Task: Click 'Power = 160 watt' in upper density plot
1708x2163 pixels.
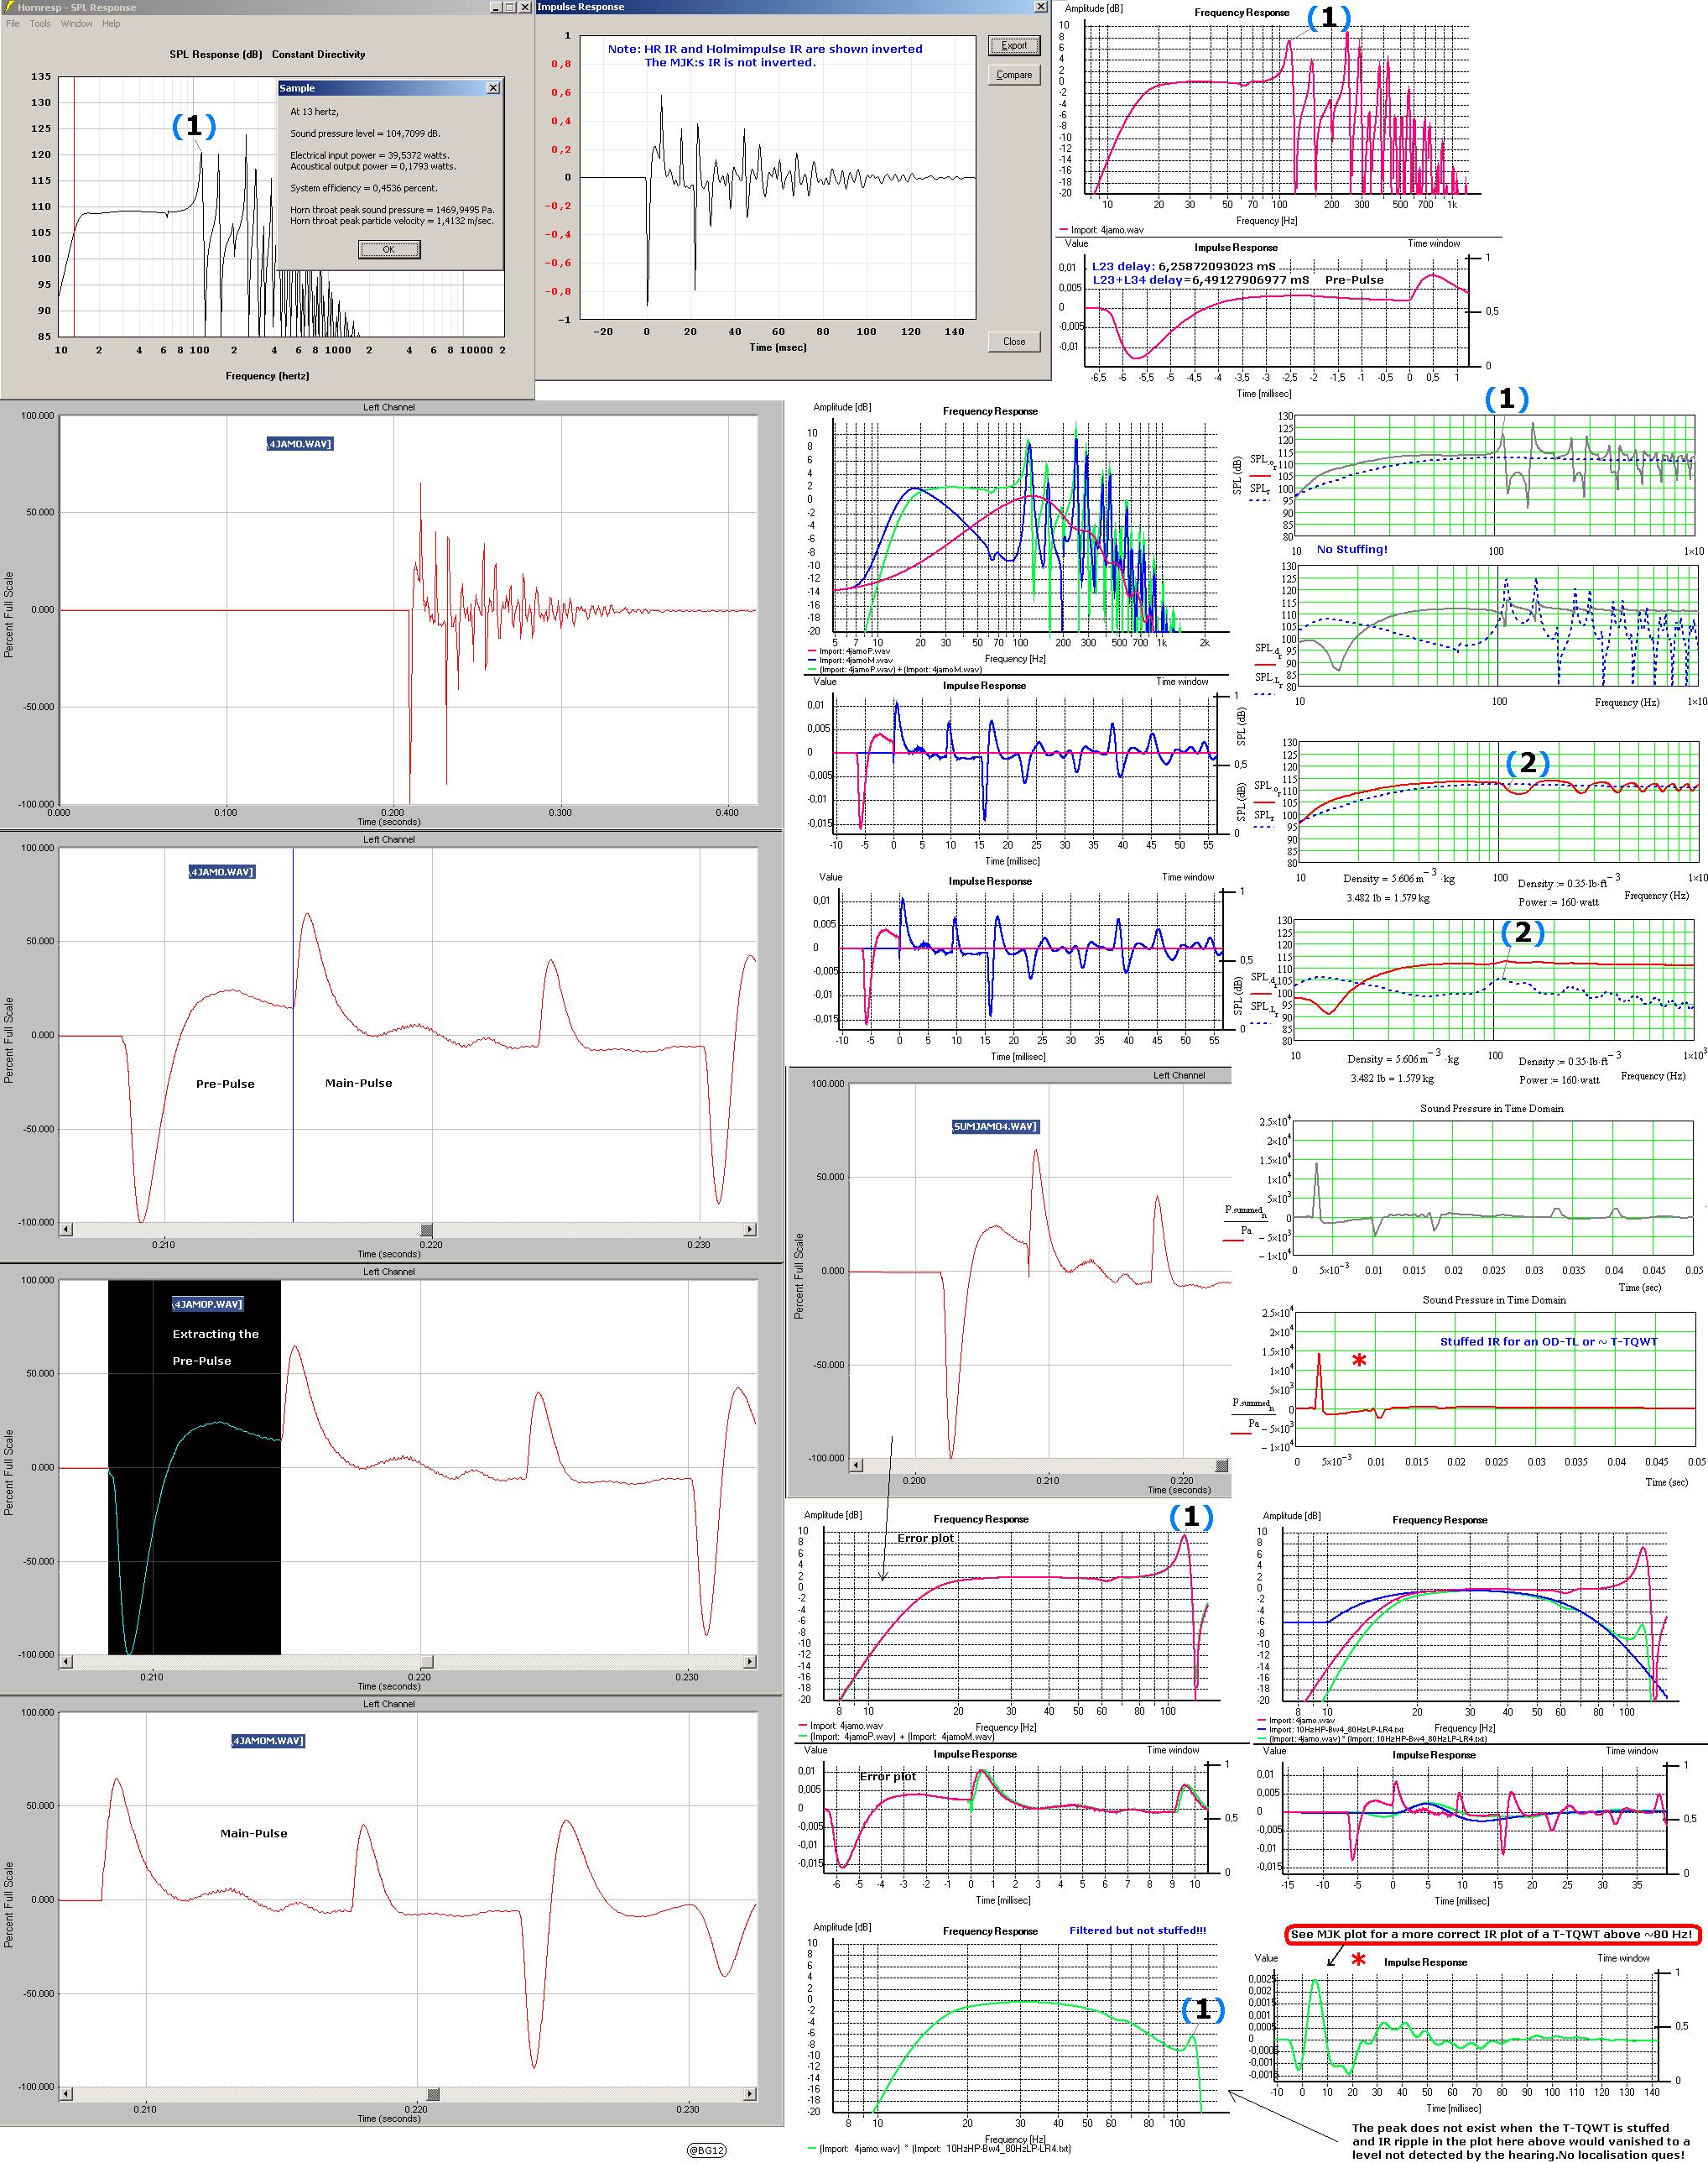Action: click(x=1558, y=901)
